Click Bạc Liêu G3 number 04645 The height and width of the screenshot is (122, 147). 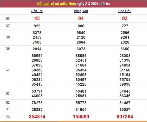click(125, 91)
